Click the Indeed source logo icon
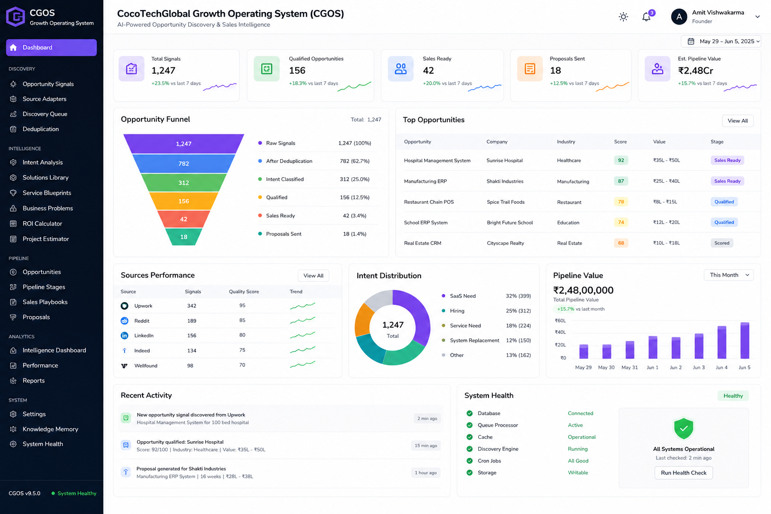Screen dimensions: 771x514 click(x=124, y=350)
